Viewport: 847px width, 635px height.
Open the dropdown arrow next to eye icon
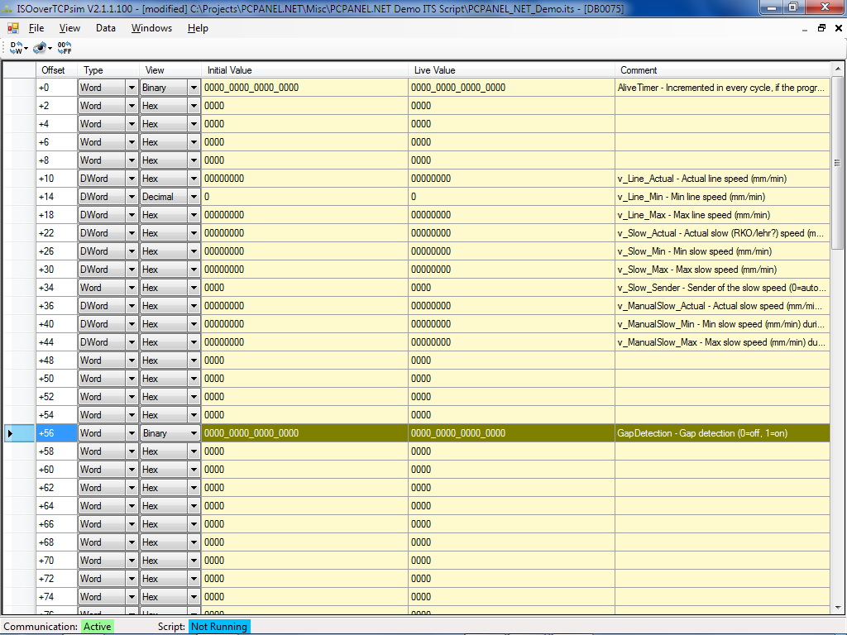[x=50, y=49]
